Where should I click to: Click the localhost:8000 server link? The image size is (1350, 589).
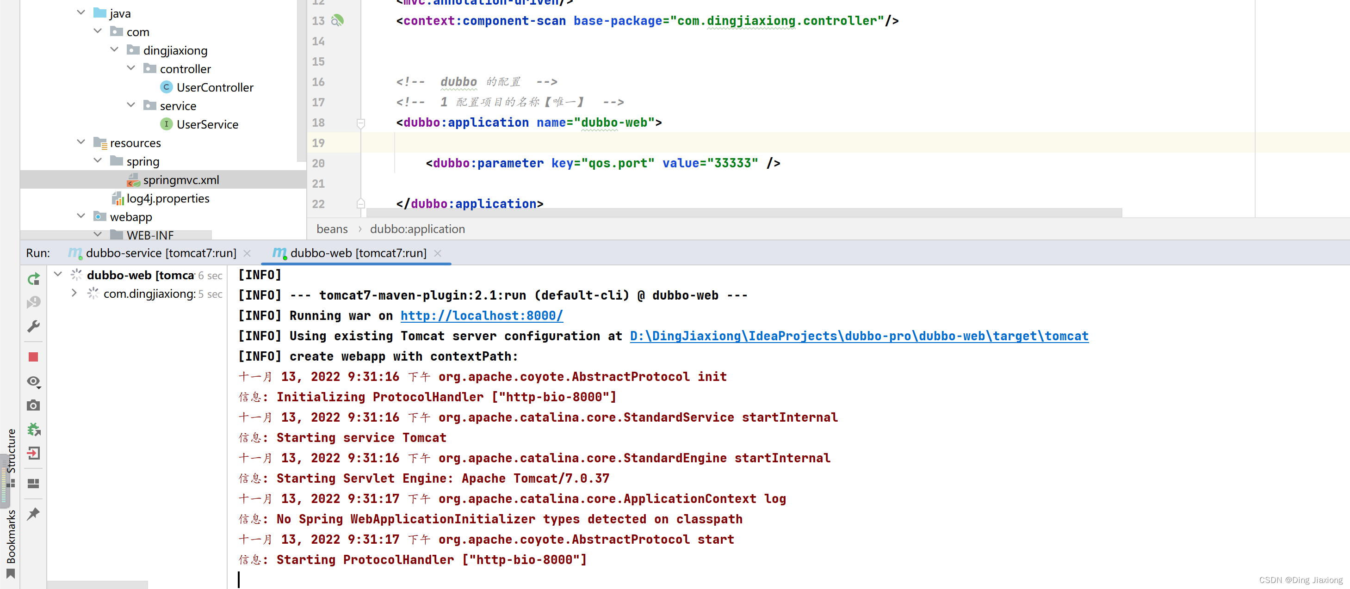tap(482, 315)
